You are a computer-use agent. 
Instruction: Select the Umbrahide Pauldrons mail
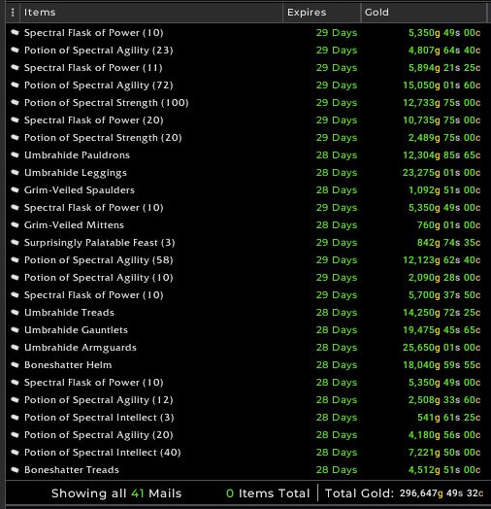pos(246,154)
